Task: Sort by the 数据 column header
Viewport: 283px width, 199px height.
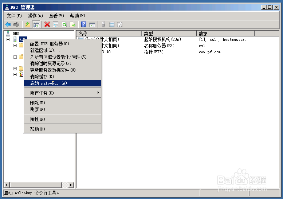Action: [225, 34]
